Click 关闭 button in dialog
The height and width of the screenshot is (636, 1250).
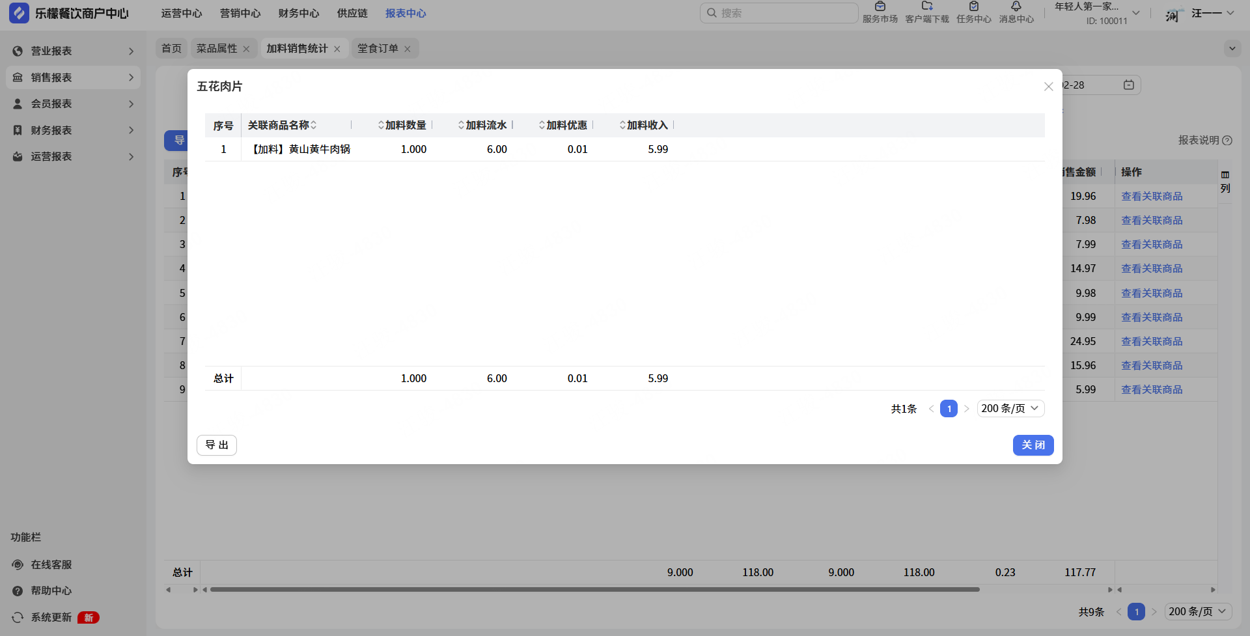click(x=1033, y=445)
